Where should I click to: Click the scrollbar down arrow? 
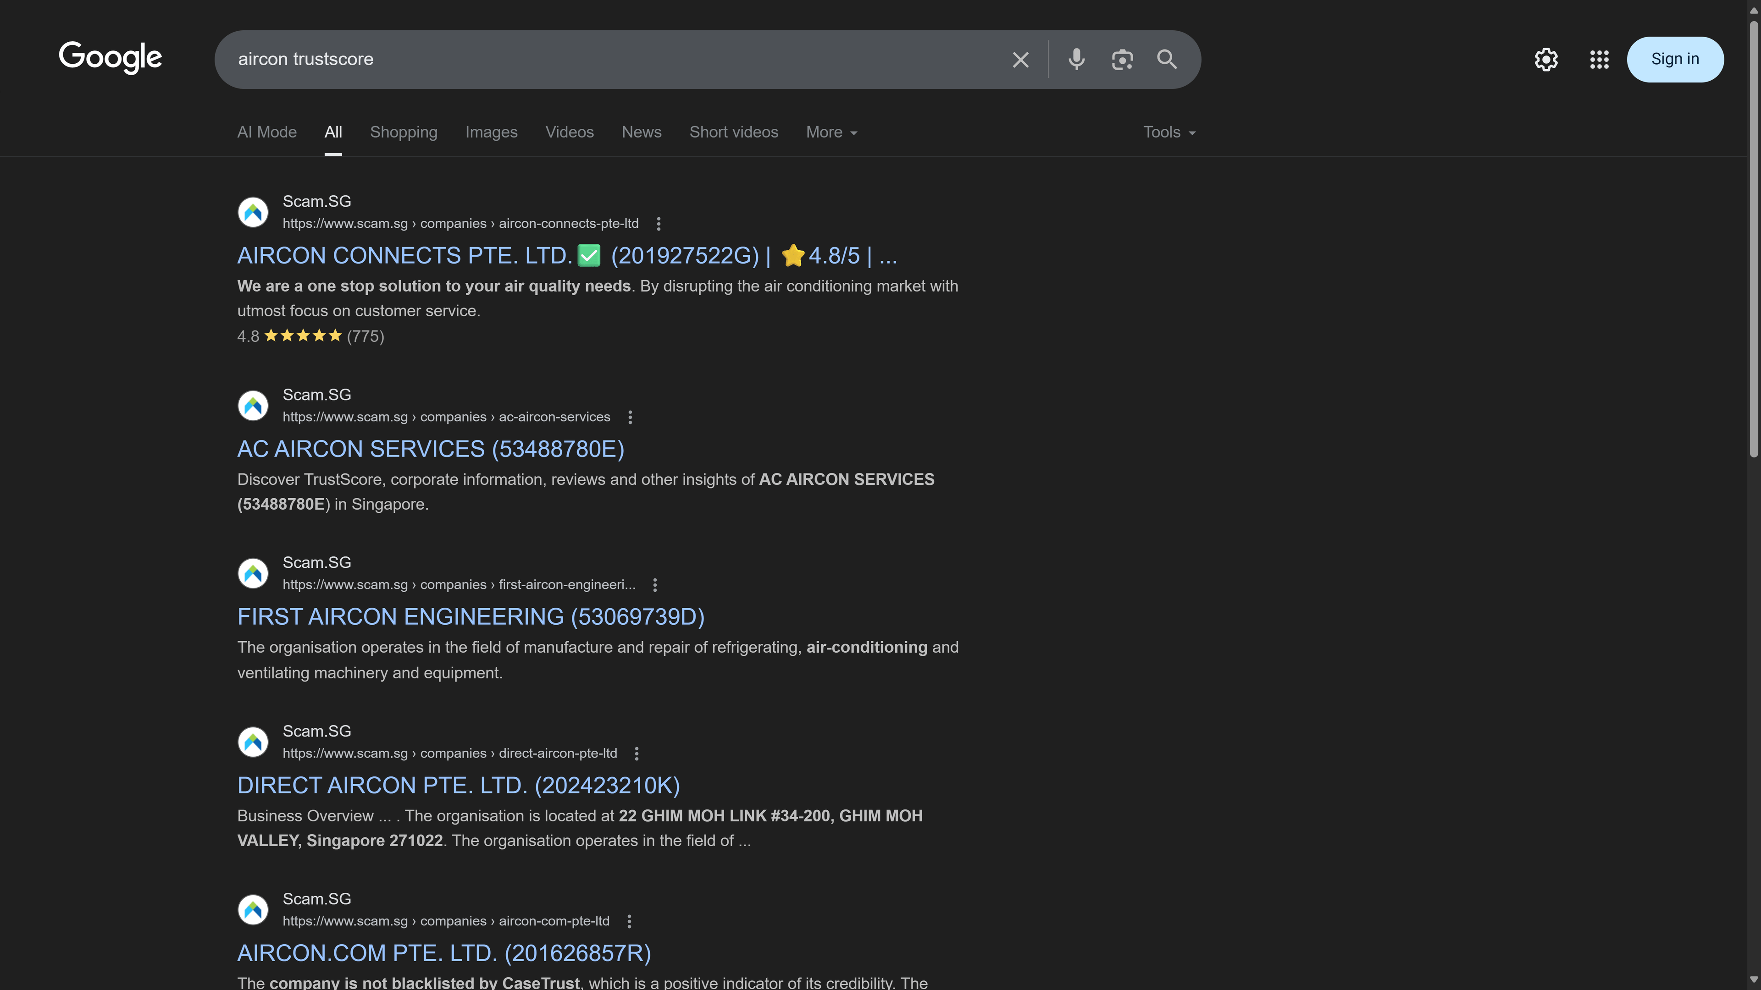tap(1754, 980)
